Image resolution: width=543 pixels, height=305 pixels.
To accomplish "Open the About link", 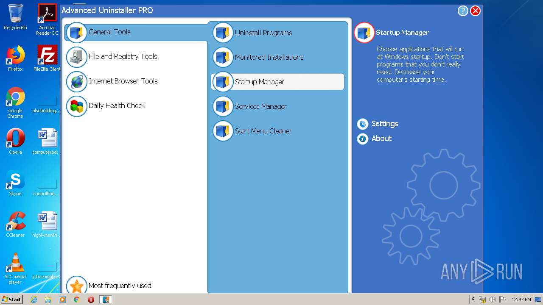I will [381, 139].
